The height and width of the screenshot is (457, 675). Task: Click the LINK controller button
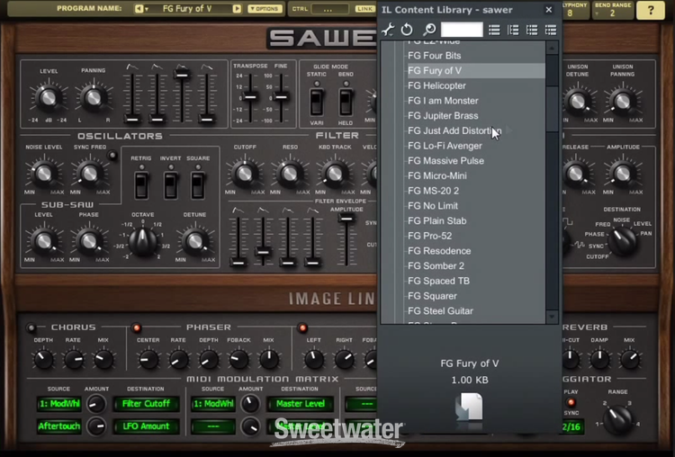click(x=364, y=9)
